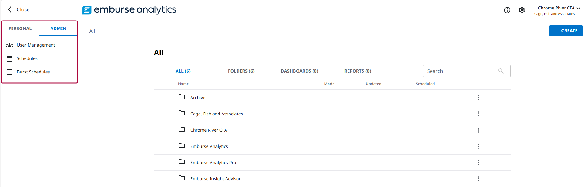Select the DASHBOARDS (0) tab
This screenshot has width=586, height=187.
pyautogui.click(x=299, y=71)
